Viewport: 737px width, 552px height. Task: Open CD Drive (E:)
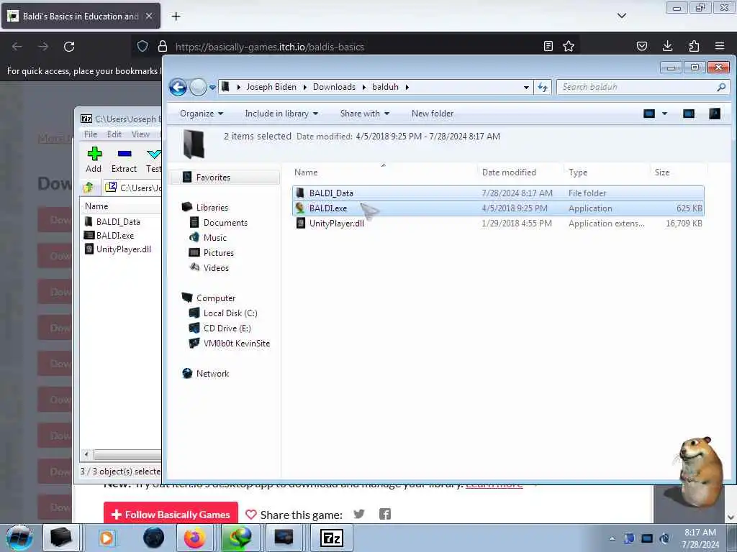click(227, 328)
